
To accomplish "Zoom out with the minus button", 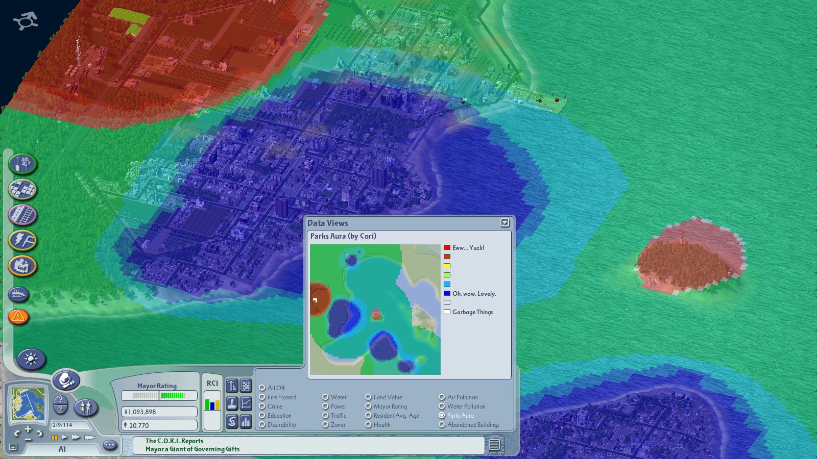I will pos(28,439).
